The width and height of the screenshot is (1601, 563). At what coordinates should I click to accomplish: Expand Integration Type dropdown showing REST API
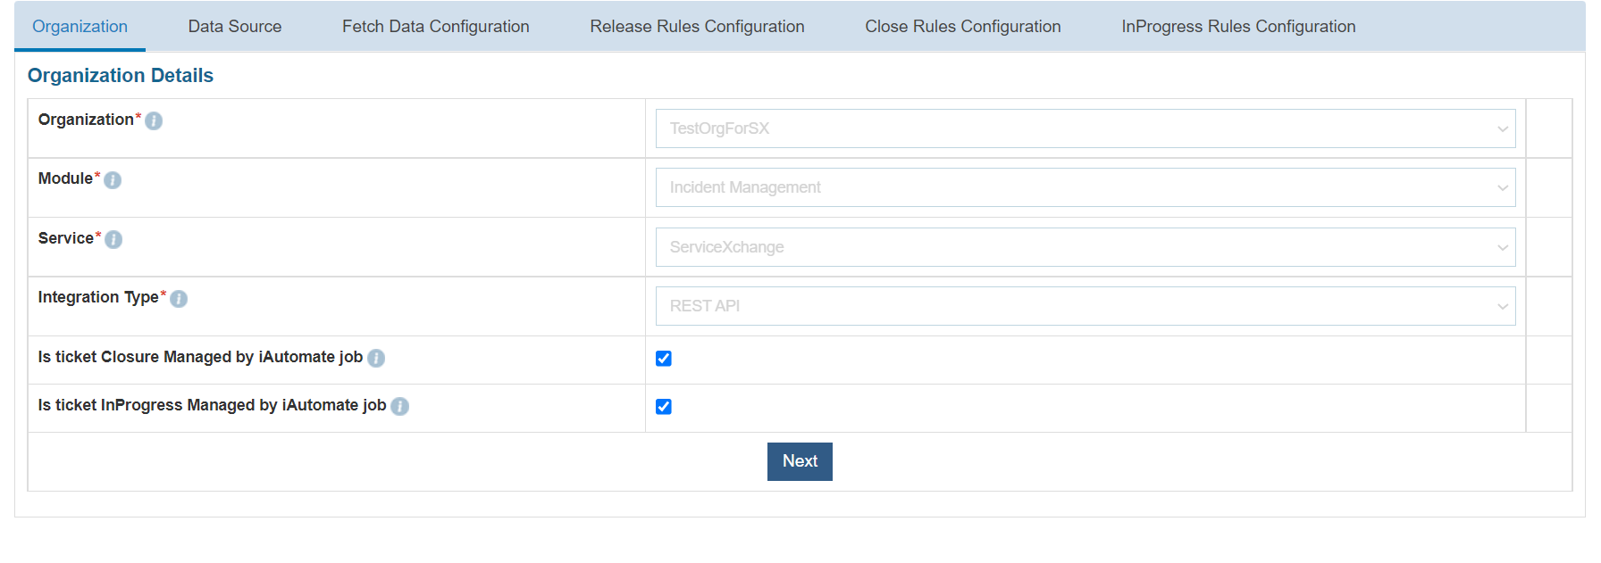click(1085, 306)
